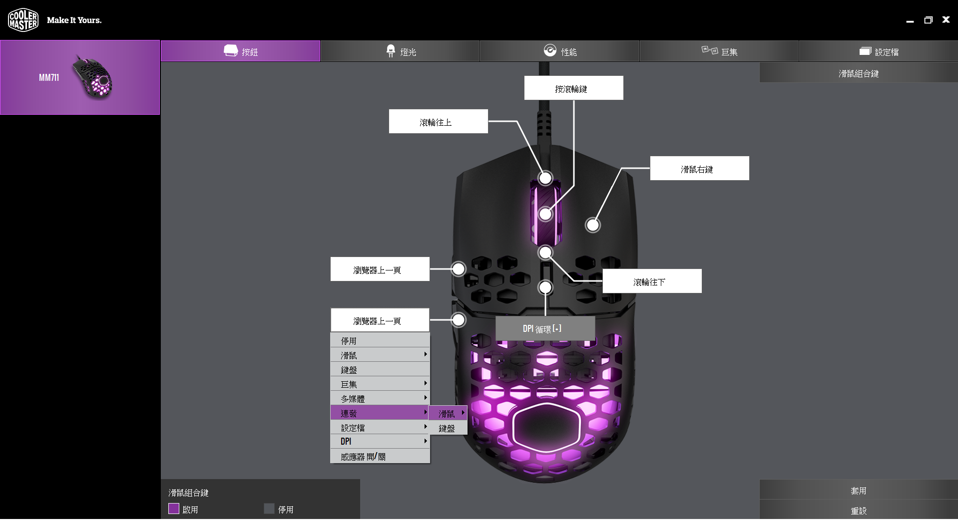
Task: Open the 設定檔 profiles tab
Action: coord(879,51)
